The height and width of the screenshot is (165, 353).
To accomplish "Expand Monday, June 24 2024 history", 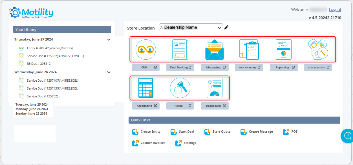I will [x=32, y=109].
